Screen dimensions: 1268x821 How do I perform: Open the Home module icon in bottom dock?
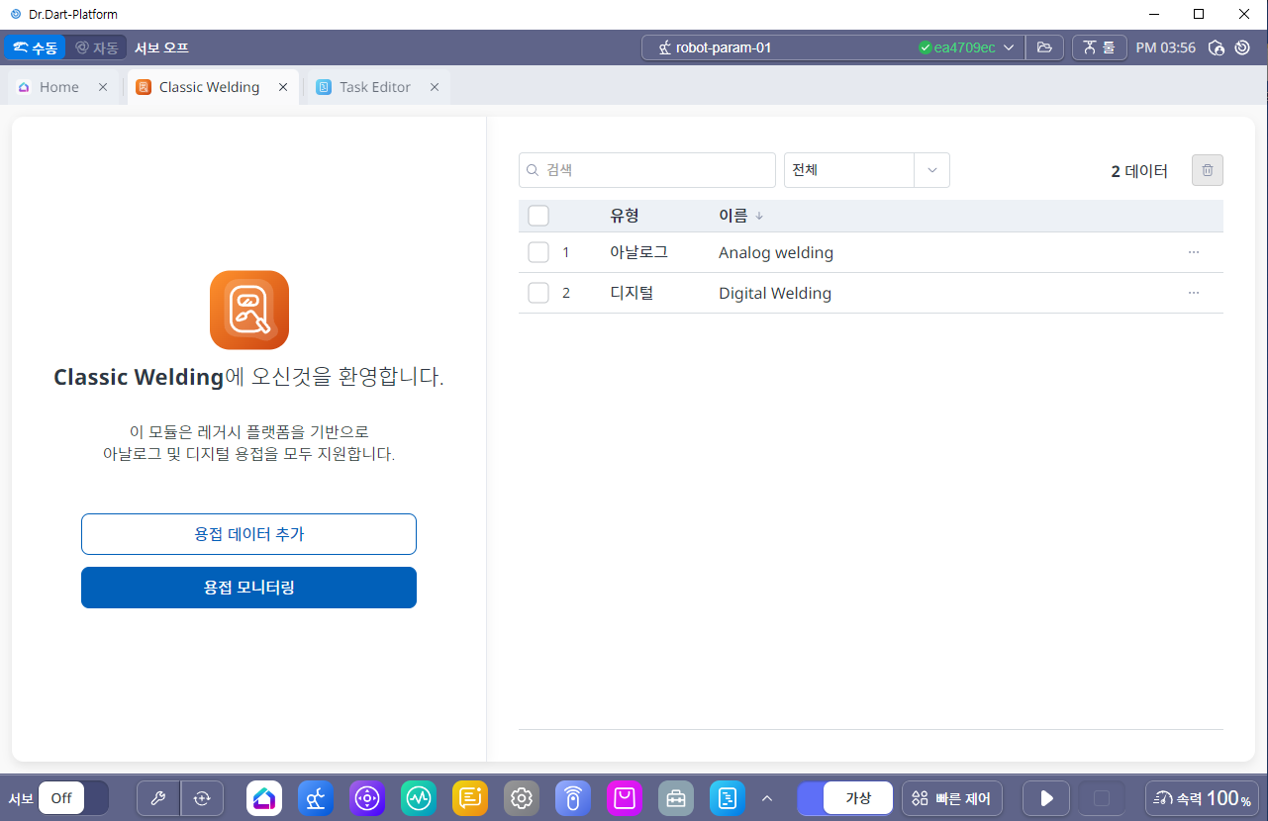[x=264, y=798]
